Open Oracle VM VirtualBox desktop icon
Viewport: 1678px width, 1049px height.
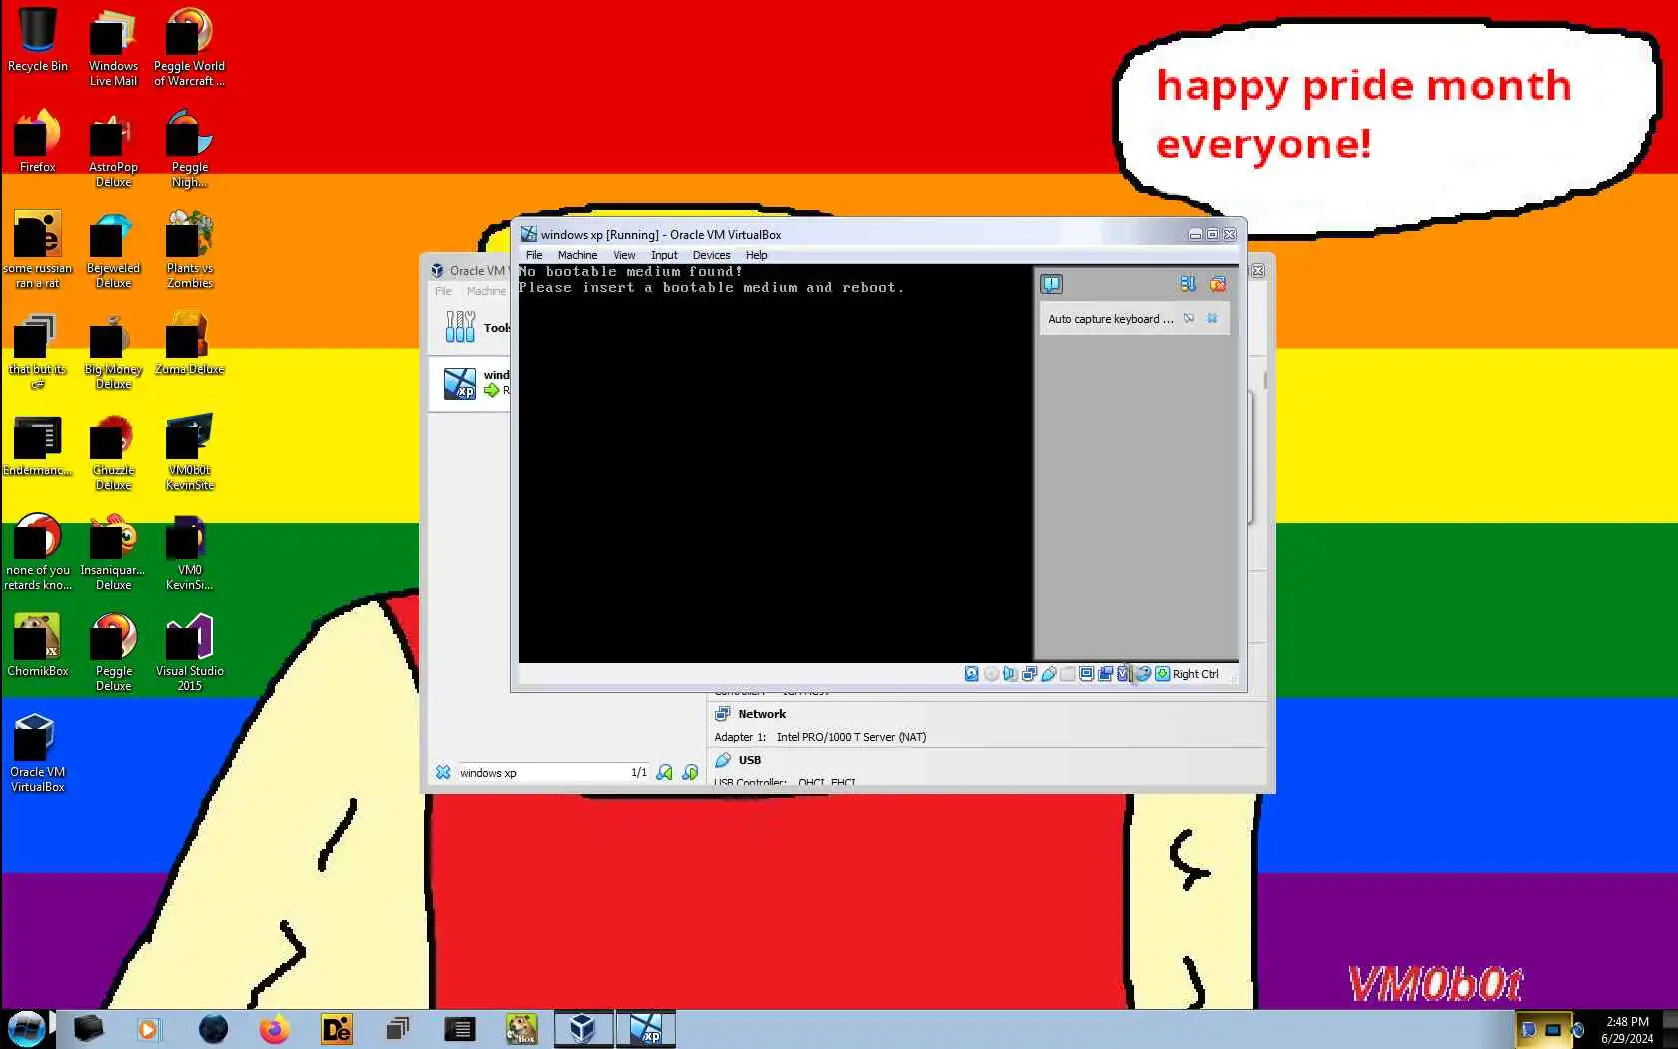coord(37,753)
